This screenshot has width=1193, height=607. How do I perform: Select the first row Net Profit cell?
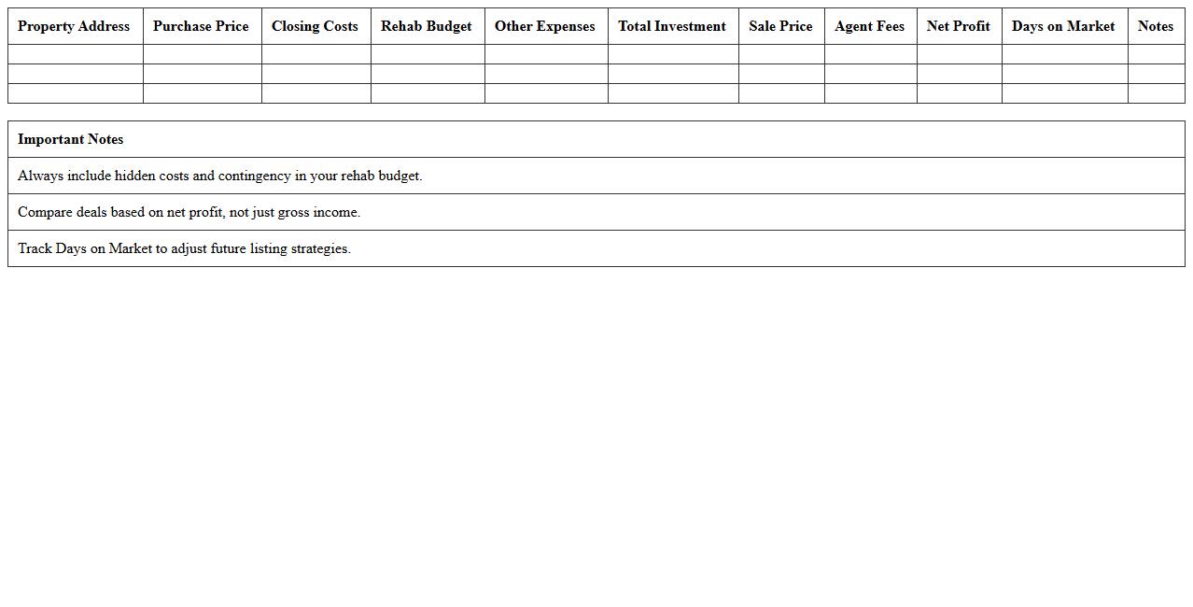point(959,54)
